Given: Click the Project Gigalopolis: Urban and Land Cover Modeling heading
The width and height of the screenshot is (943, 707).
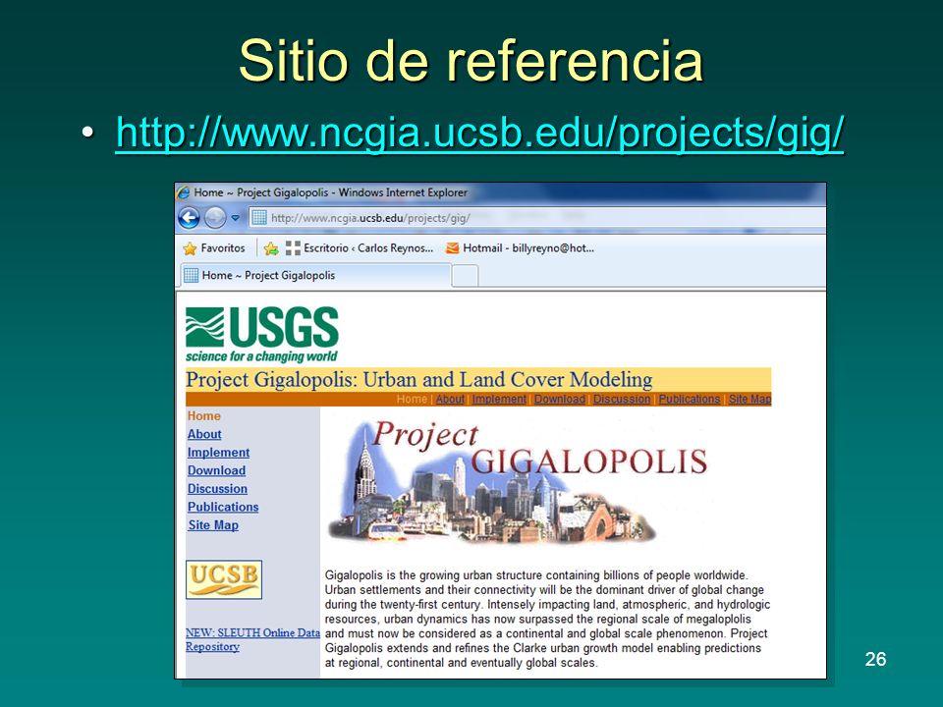Looking at the screenshot, I should click(x=419, y=380).
